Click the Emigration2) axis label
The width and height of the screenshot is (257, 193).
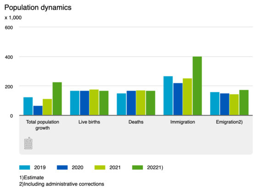tap(229, 122)
